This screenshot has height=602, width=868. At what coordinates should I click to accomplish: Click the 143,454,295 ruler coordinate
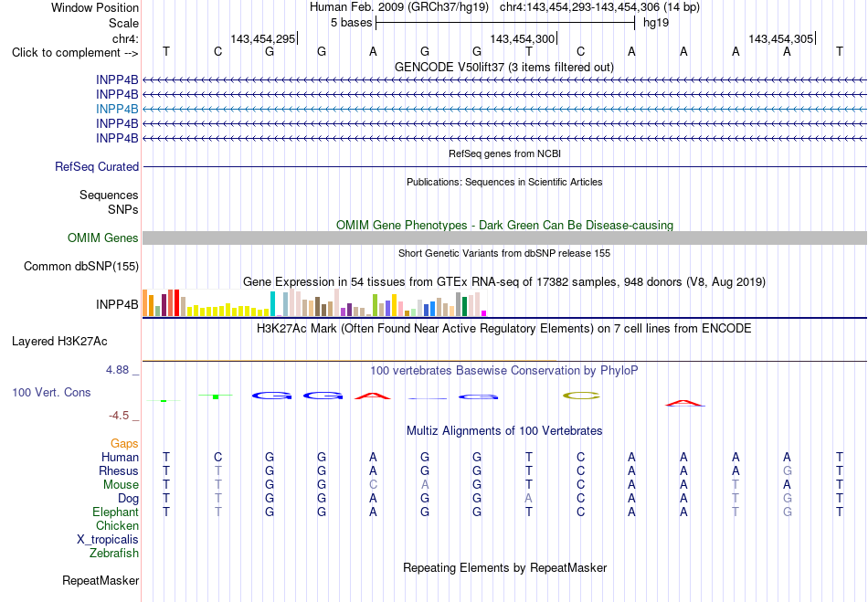pyautogui.click(x=263, y=38)
